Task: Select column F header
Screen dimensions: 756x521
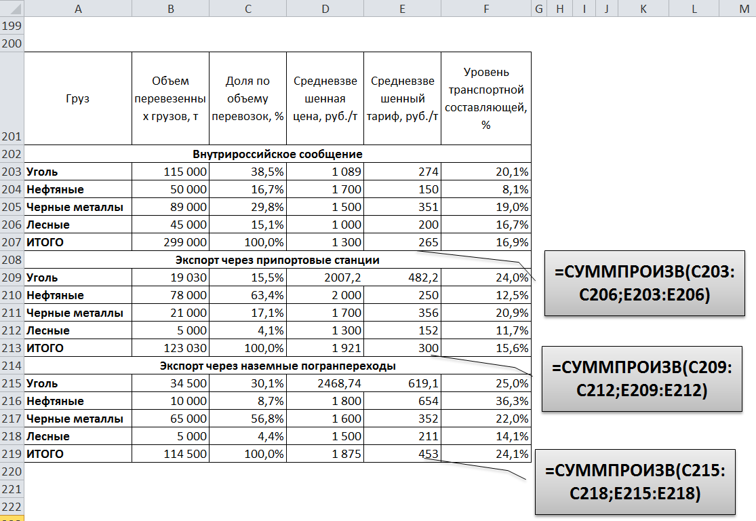Action: pyautogui.click(x=486, y=9)
